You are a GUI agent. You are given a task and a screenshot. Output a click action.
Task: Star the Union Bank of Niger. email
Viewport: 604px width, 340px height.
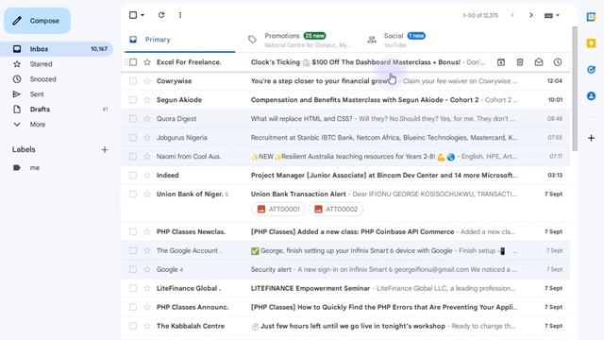coord(147,195)
